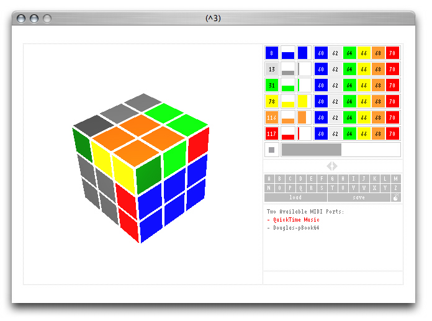This screenshot has height=321, width=432.
Task: Click note 64 in the row numbered 13
Action: pyautogui.click(x=349, y=69)
